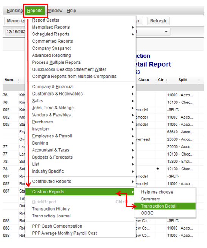Expand Vendors & Payables submenu

81,115
